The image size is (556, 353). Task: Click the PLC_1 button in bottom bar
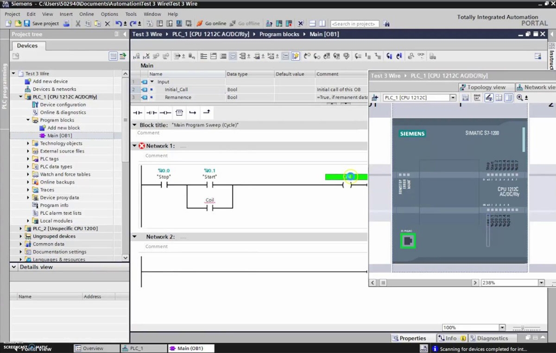click(143, 348)
